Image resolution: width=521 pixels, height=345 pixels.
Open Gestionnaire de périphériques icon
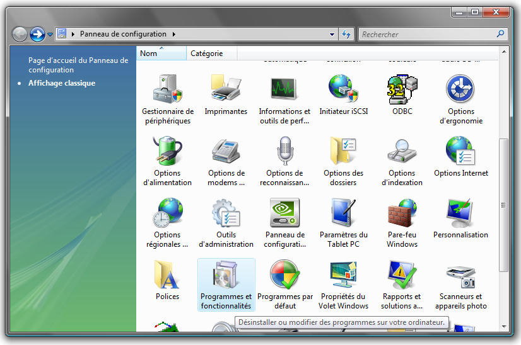point(167,90)
